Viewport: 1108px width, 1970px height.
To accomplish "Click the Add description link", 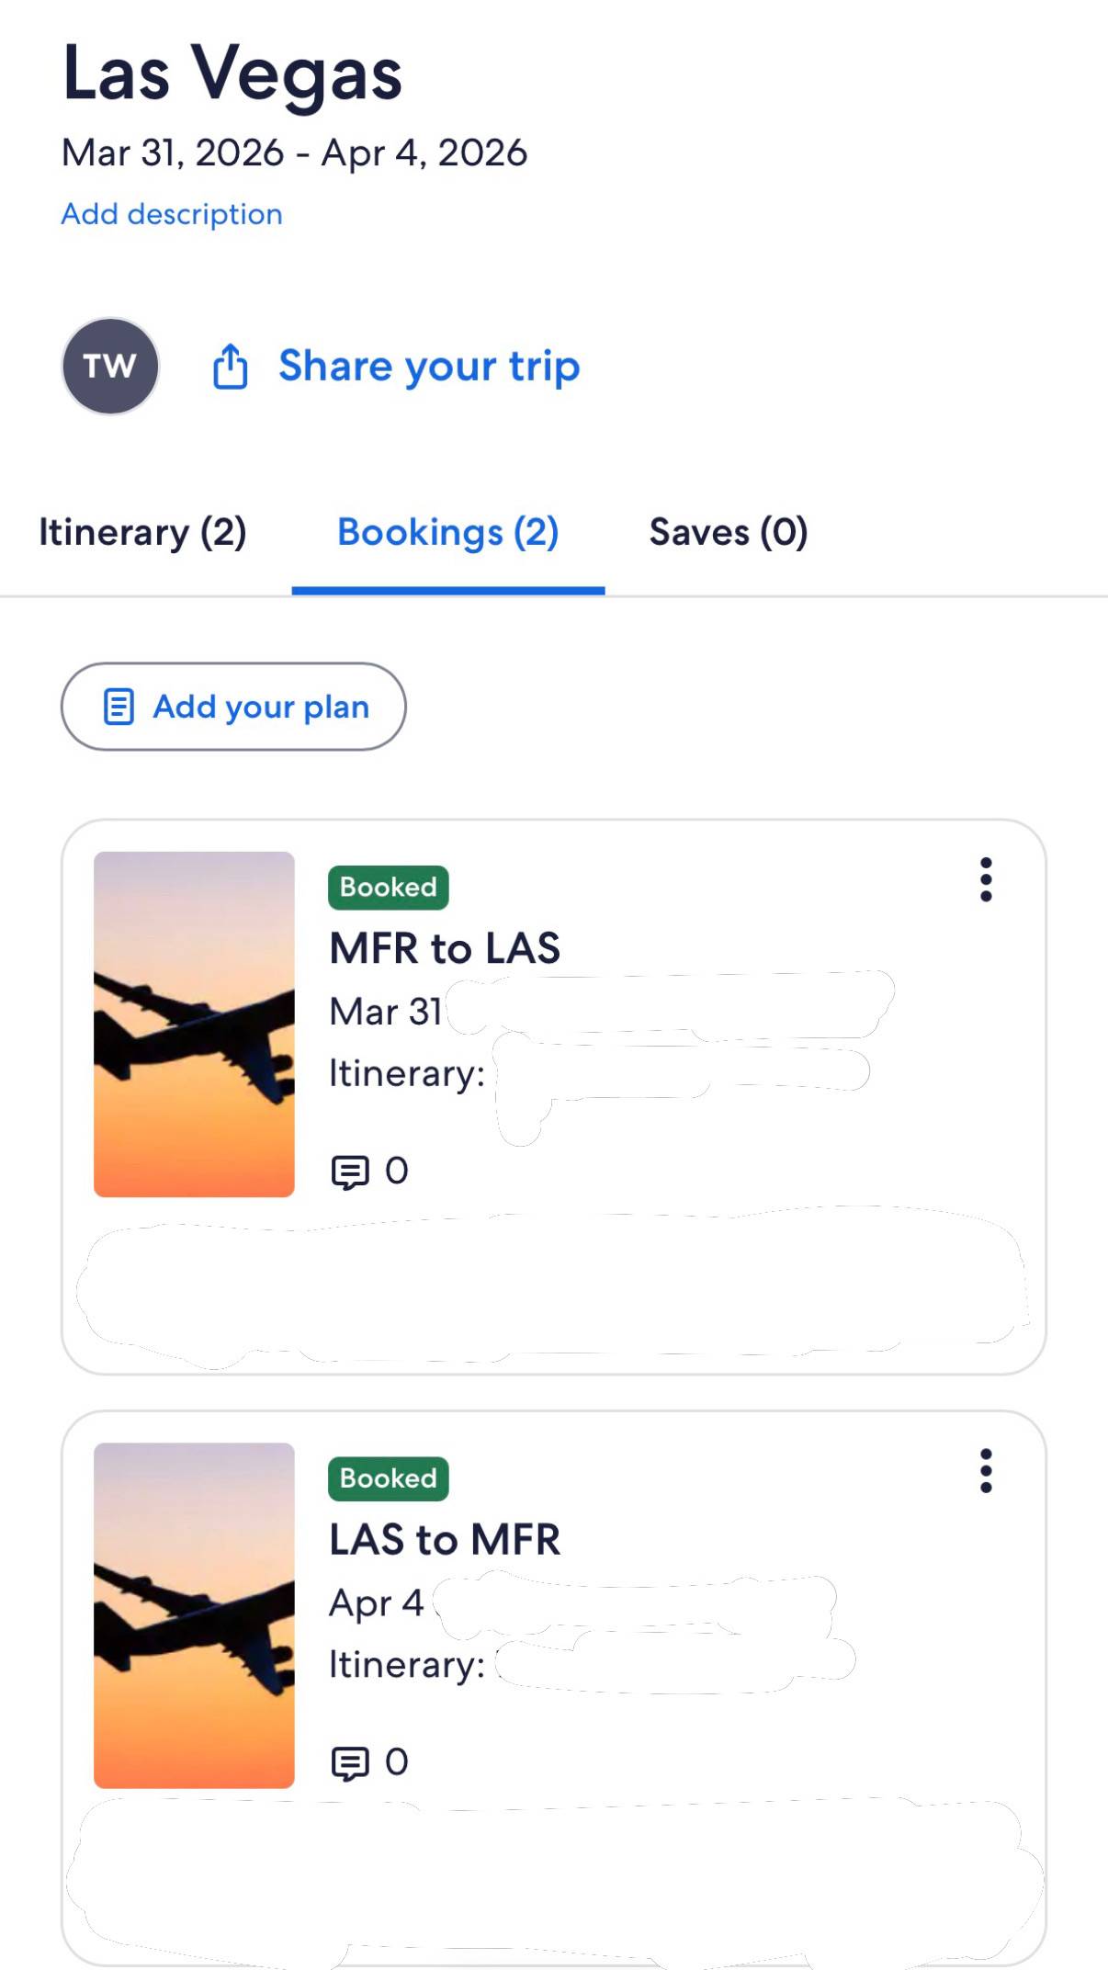I will 172,214.
